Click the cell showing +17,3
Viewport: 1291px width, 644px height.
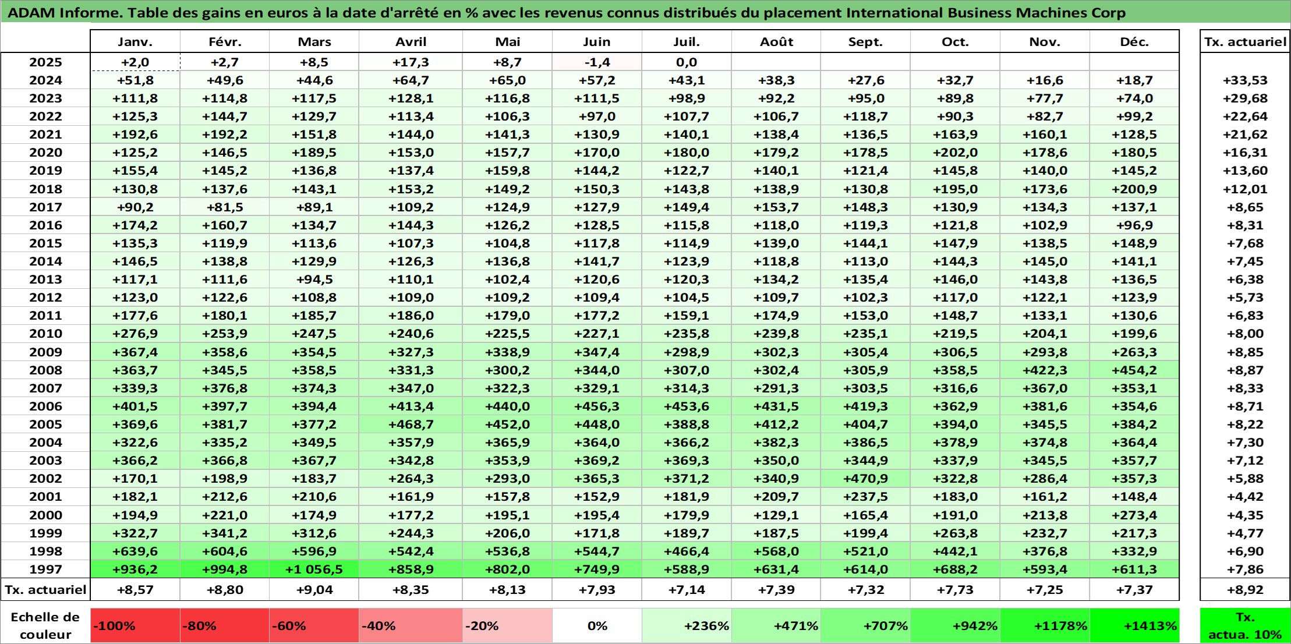click(x=411, y=62)
